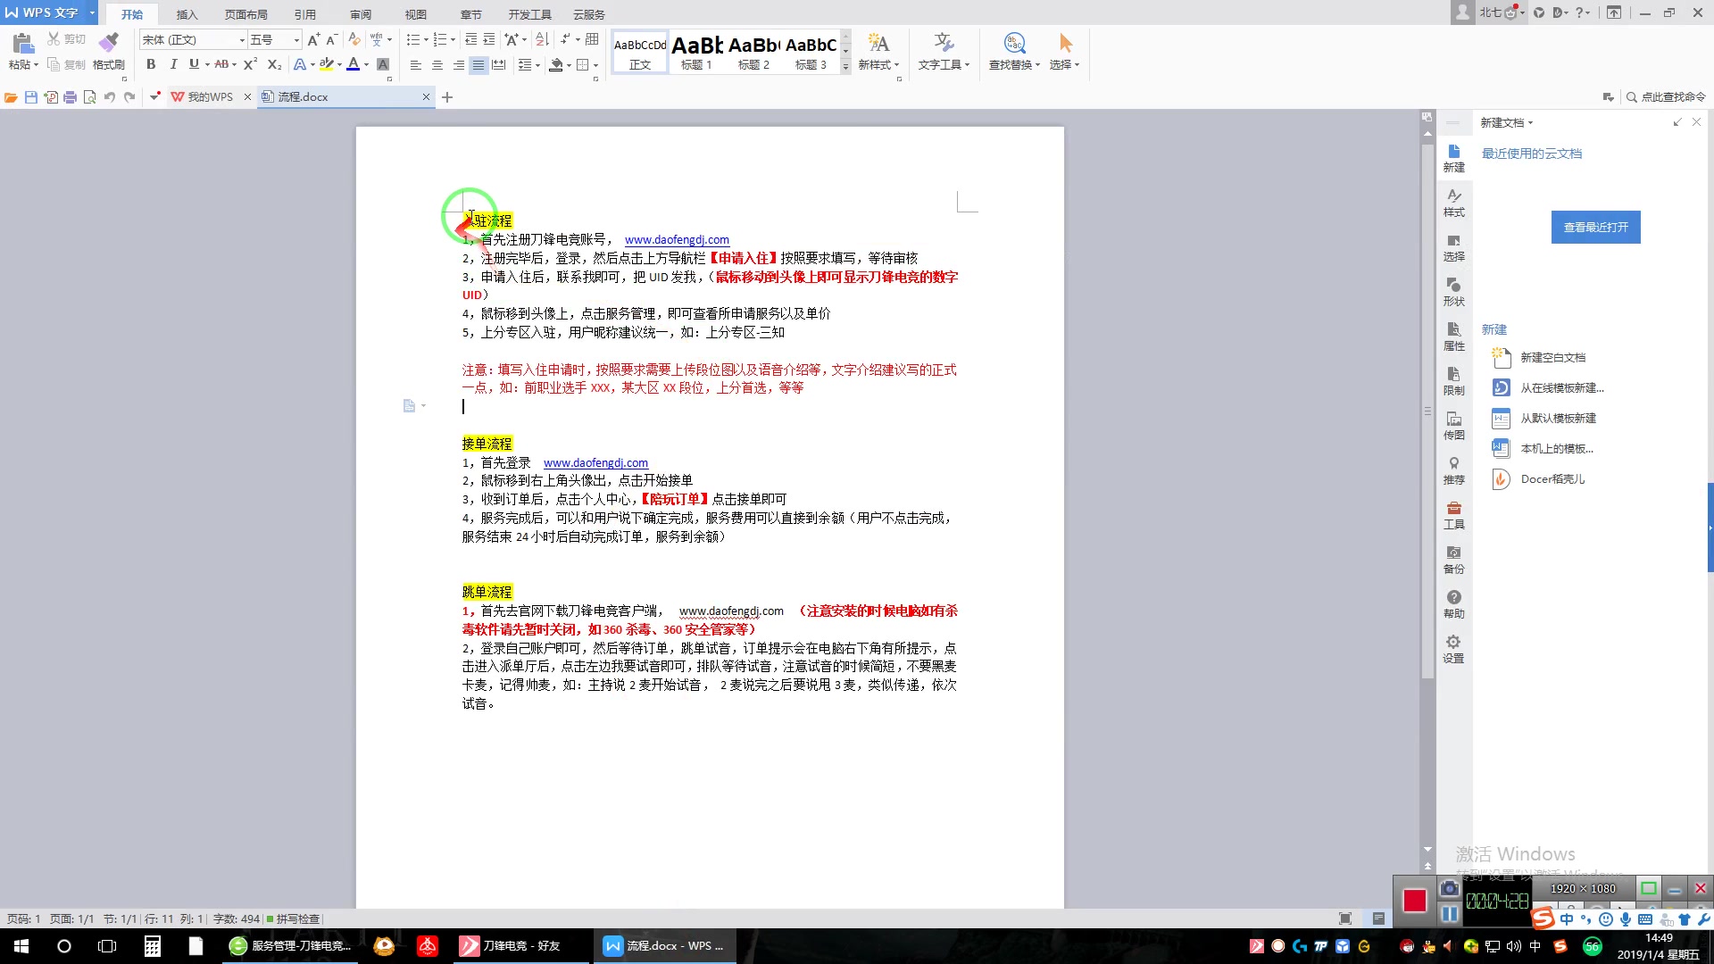Open the 设置 settings side panel
This screenshot has height=964, width=1714.
coord(1453,649)
